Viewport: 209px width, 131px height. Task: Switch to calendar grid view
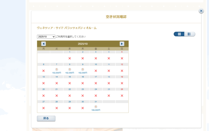click(179, 34)
